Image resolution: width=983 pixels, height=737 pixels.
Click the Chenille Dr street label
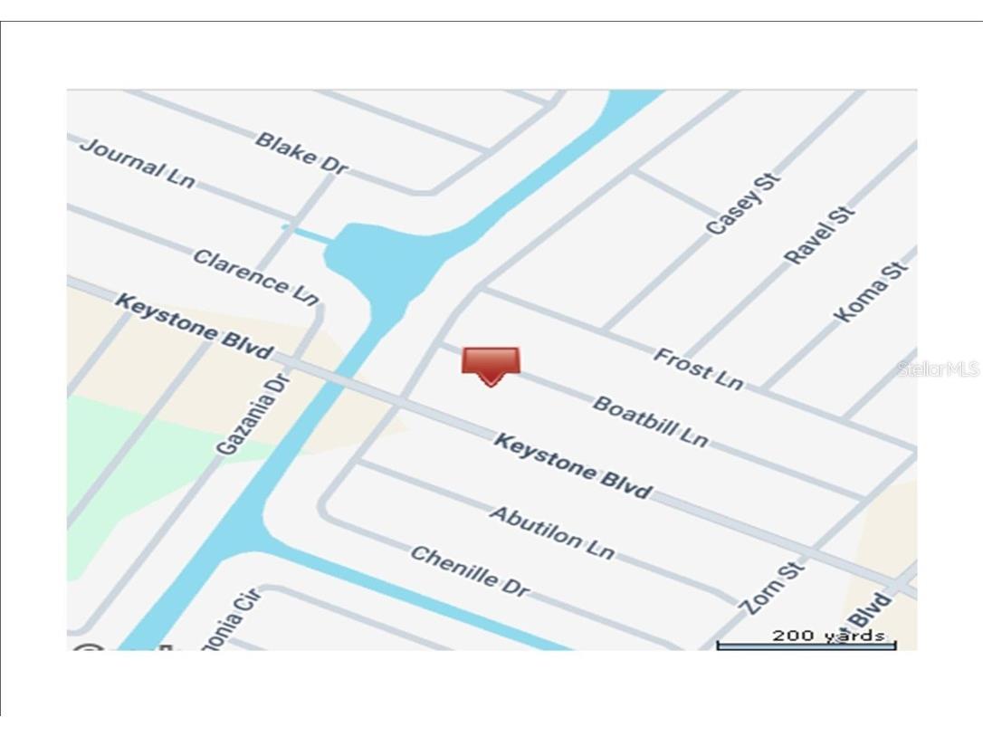coord(470,570)
